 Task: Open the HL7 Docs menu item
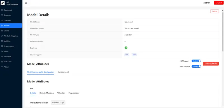pos(11,57)
